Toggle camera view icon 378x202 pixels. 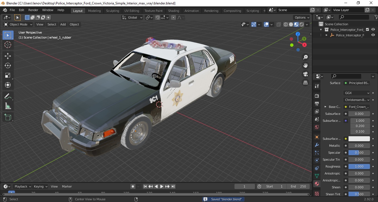tap(305, 74)
